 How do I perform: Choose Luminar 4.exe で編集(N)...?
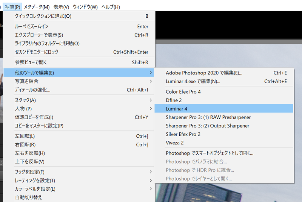pyautogui.click(x=224, y=81)
